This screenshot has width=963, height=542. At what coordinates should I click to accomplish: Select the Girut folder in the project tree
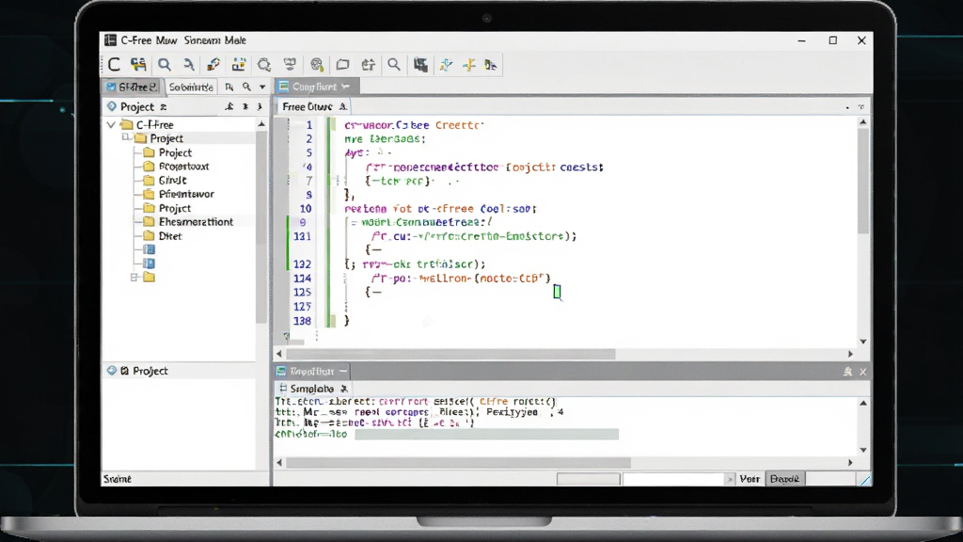click(166, 180)
